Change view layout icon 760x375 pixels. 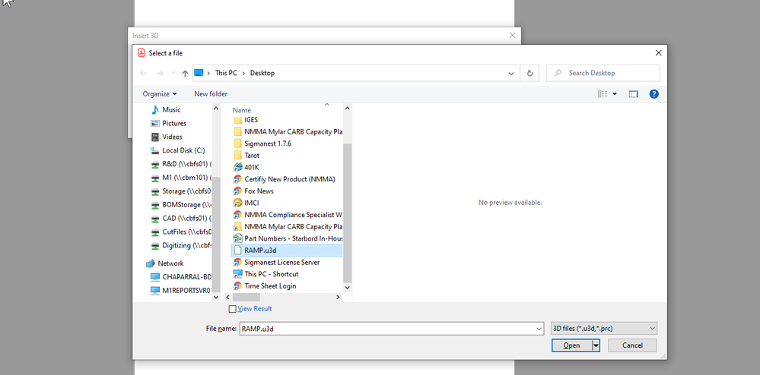[603, 94]
